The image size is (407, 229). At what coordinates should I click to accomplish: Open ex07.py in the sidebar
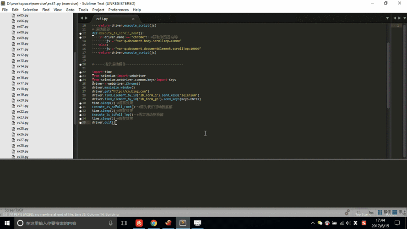click(22, 27)
